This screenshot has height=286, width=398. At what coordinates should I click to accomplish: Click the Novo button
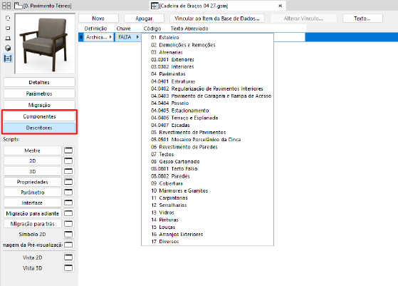98,19
